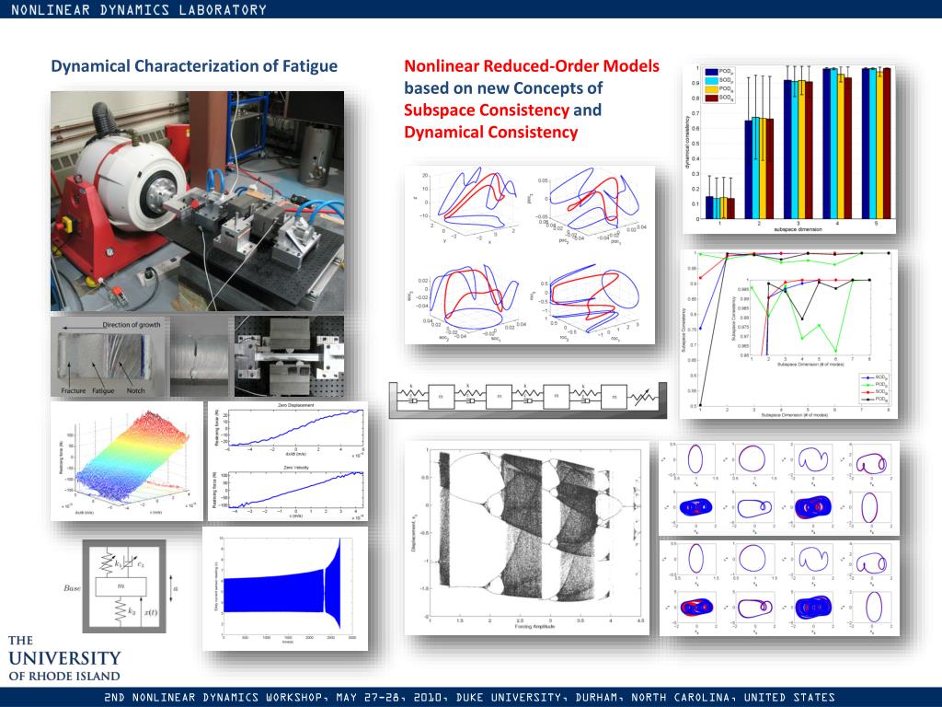Open the rainbow 3D restoring force surface plot
Screen dimensions: 942x707
pyautogui.click(x=127, y=461)
